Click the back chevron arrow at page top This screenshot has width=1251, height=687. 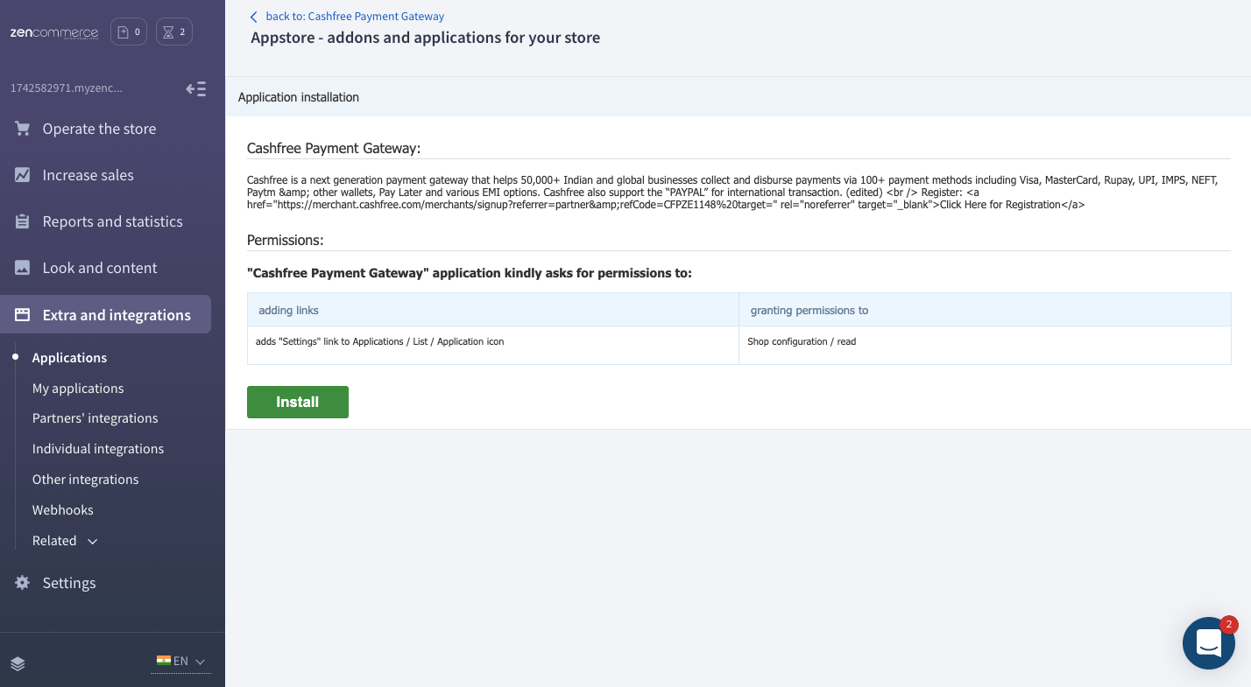tap(254, 17)
